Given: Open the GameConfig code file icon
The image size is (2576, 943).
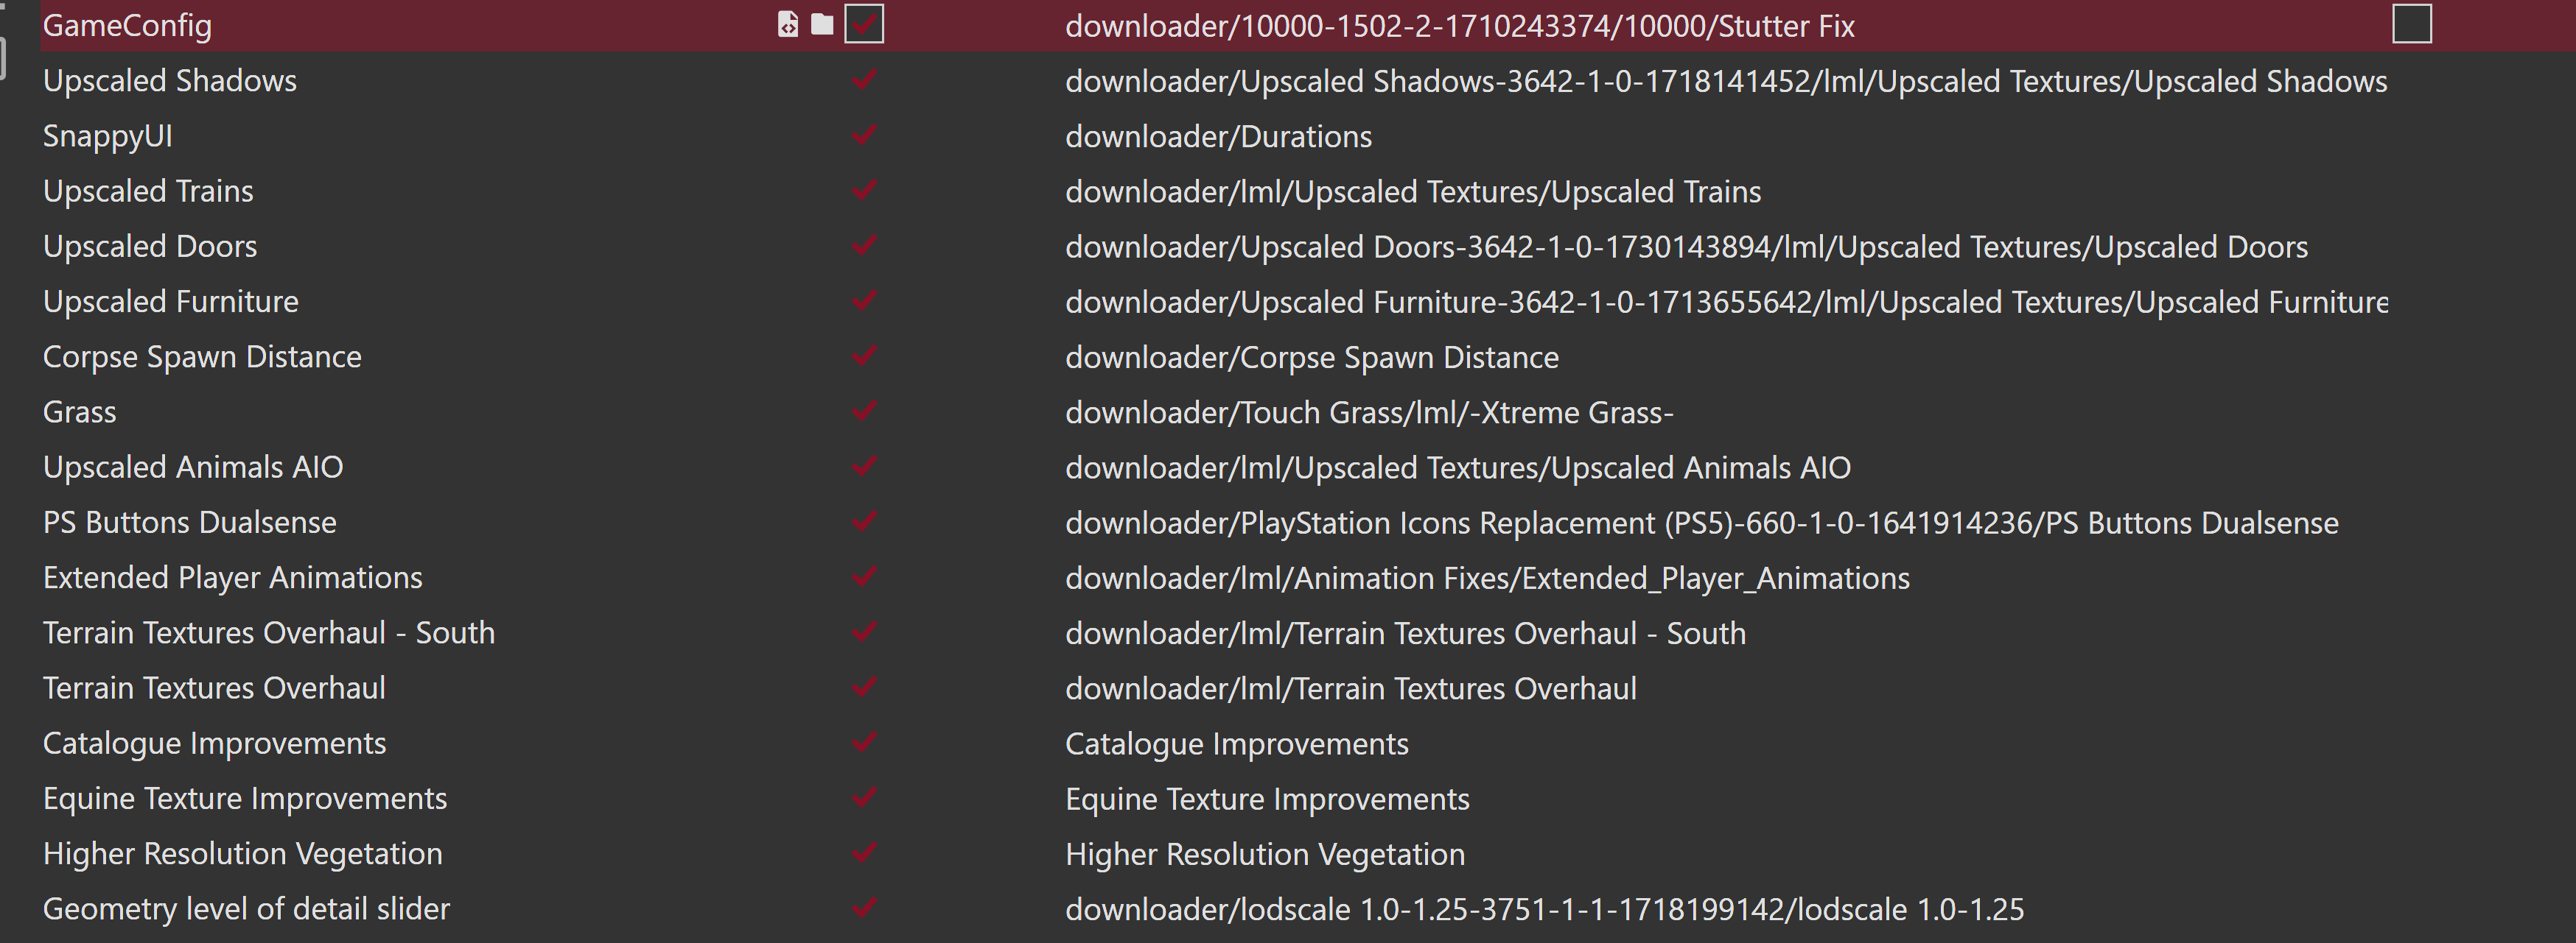Looking at the screenshot, I should coord(788,25).
